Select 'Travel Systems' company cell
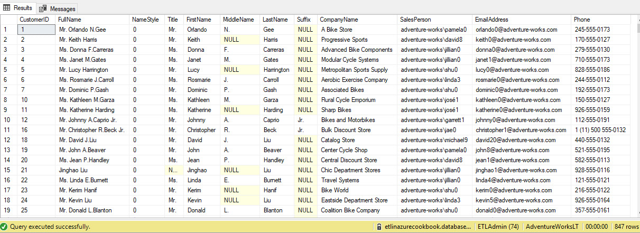Viewport: 640px width, 233px height. 357,180
